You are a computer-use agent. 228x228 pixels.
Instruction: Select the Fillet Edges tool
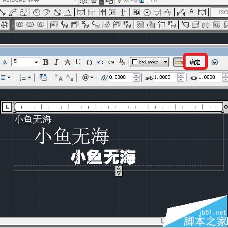pyautogui.click(x=140, y=25)
